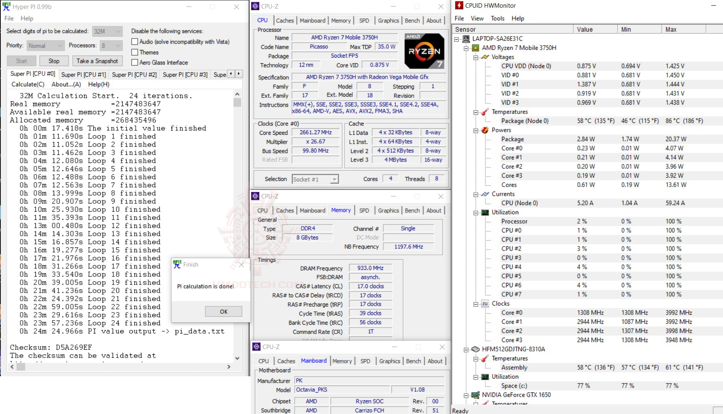The image size is (723, 414).
Task: Click the NVIDIA GeForce GTX 1650 card icon
Action: [x=475, y=395]
